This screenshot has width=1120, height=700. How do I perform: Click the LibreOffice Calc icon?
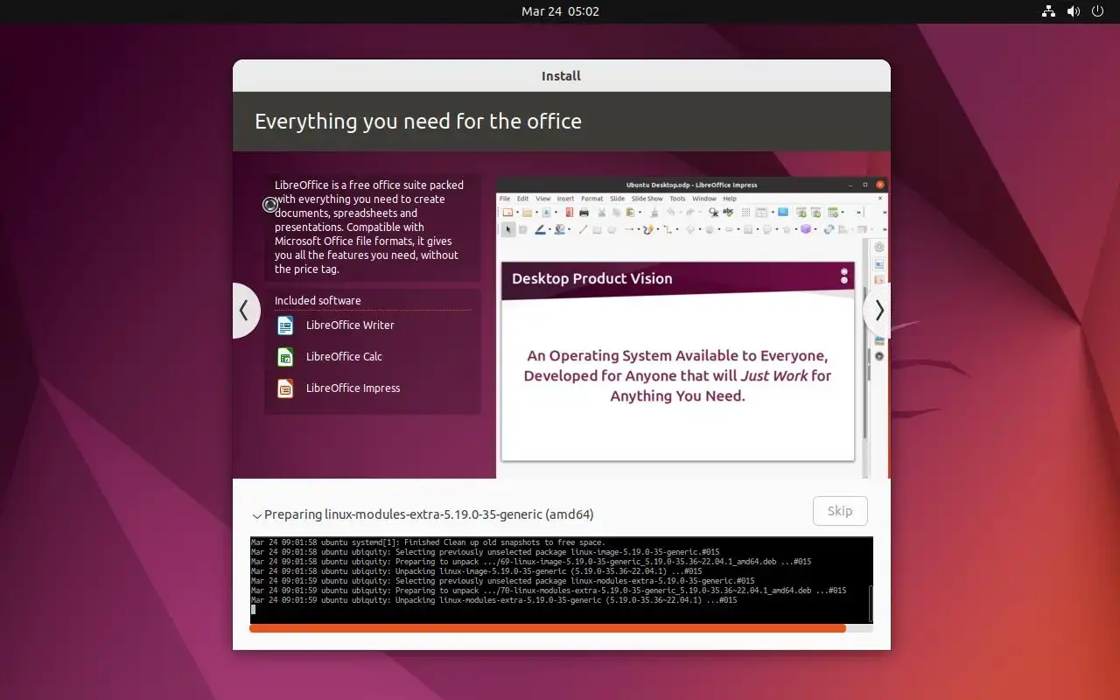click(285, 357)
